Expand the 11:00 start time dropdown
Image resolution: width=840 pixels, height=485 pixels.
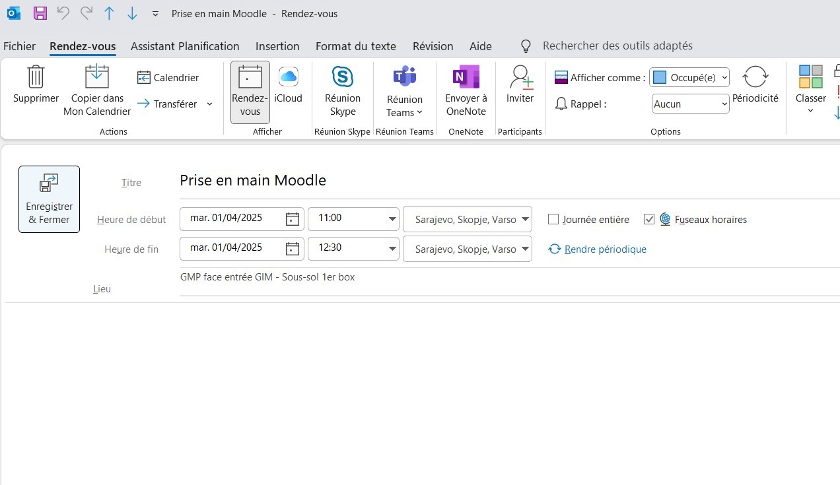392,219
